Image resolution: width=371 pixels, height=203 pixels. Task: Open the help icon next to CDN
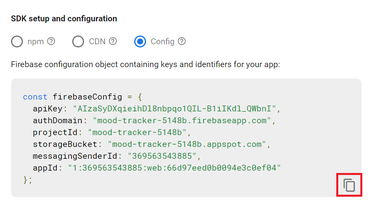point(113,41)
